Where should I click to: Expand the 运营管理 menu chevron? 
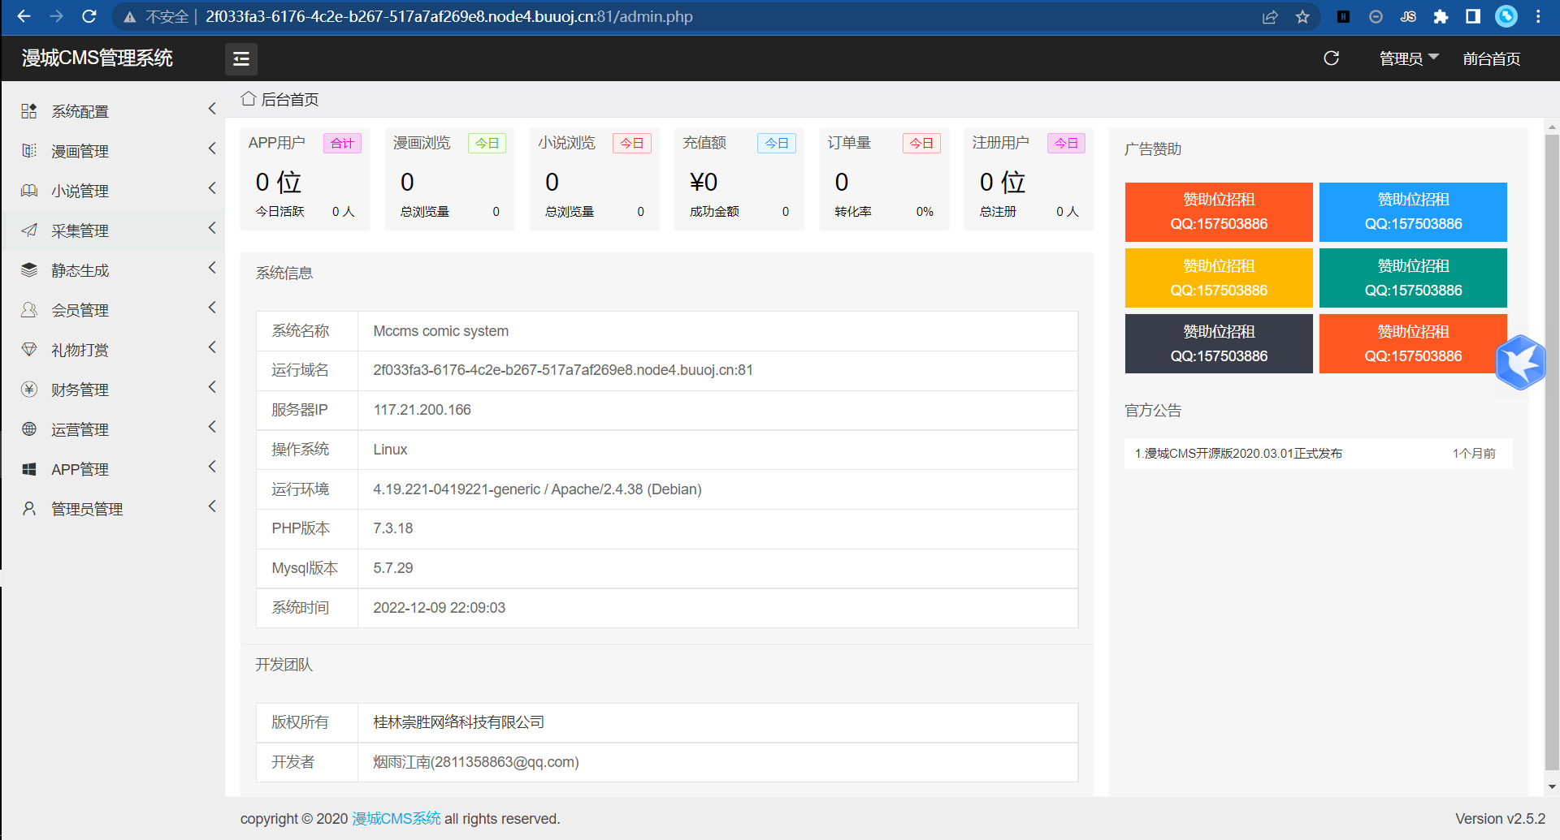(212, 427)
